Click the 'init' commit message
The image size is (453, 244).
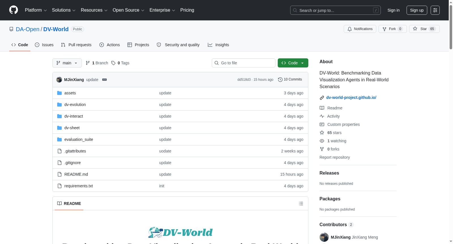162,186
